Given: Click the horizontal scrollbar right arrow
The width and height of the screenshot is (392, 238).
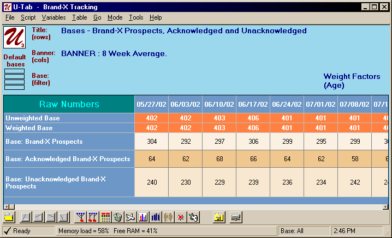Looking at the screenshot, I should pyautogui.click(x=385, y=207).
